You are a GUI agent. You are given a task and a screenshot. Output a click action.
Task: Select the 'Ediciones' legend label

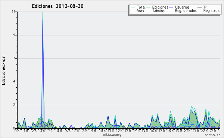point(160,7)
